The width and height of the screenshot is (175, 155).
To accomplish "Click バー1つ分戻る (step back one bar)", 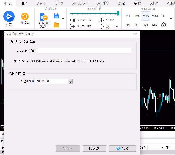I will coord(80,20).
